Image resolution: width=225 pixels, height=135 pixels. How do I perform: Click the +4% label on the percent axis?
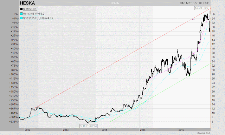[x=15, y=19]
